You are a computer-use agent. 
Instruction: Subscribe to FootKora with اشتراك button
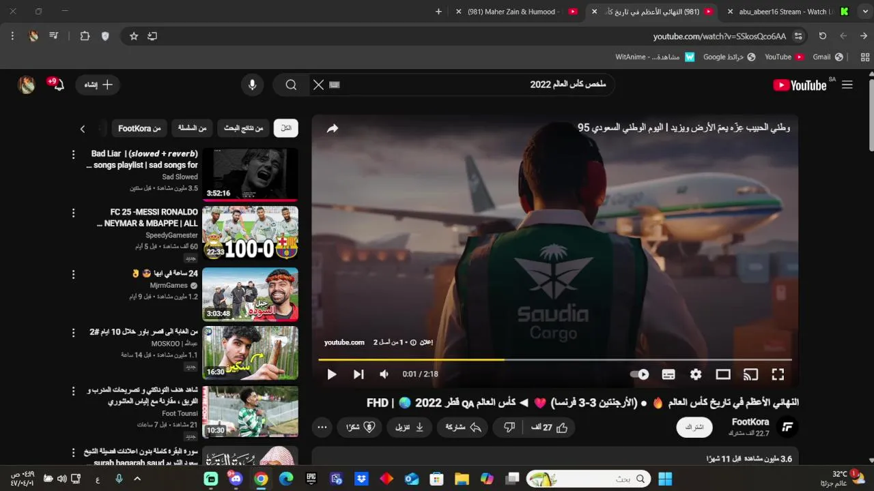pos(694,428)
